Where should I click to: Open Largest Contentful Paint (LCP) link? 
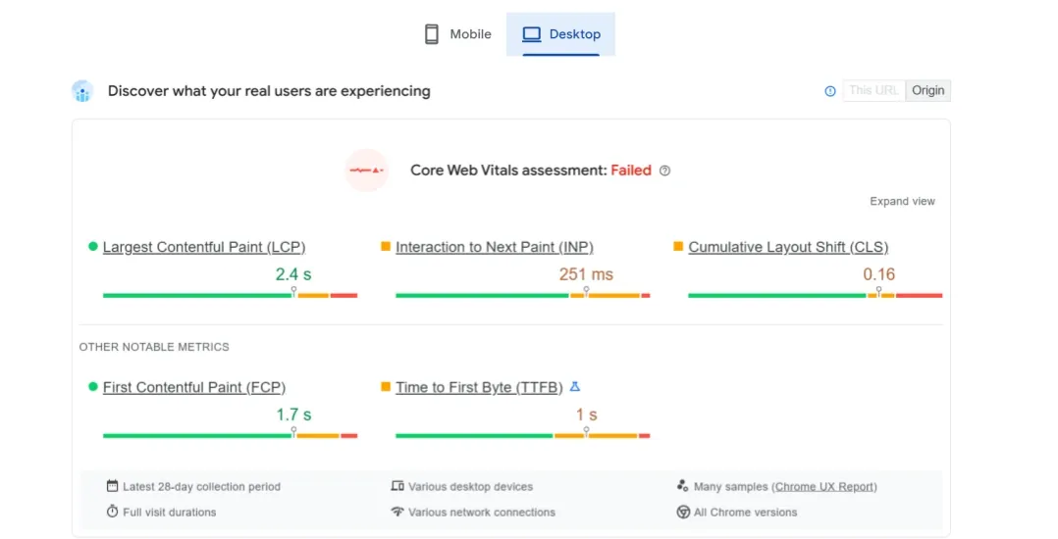203,247
